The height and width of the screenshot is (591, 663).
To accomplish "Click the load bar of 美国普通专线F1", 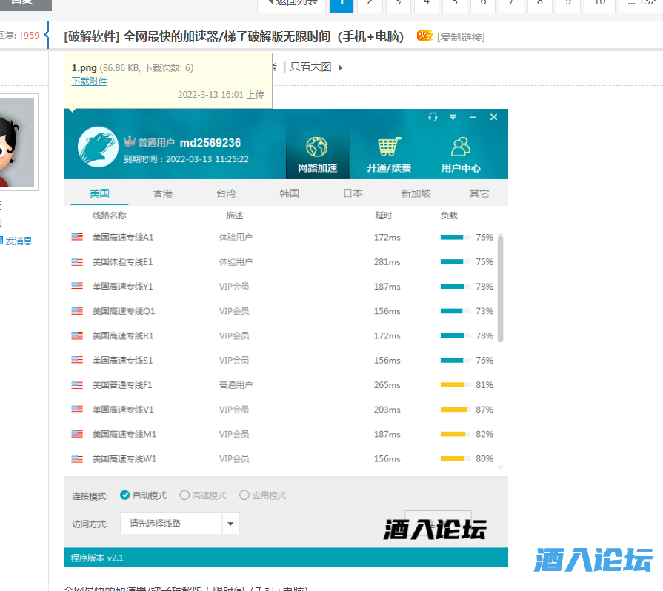I will tap(453, 385).
